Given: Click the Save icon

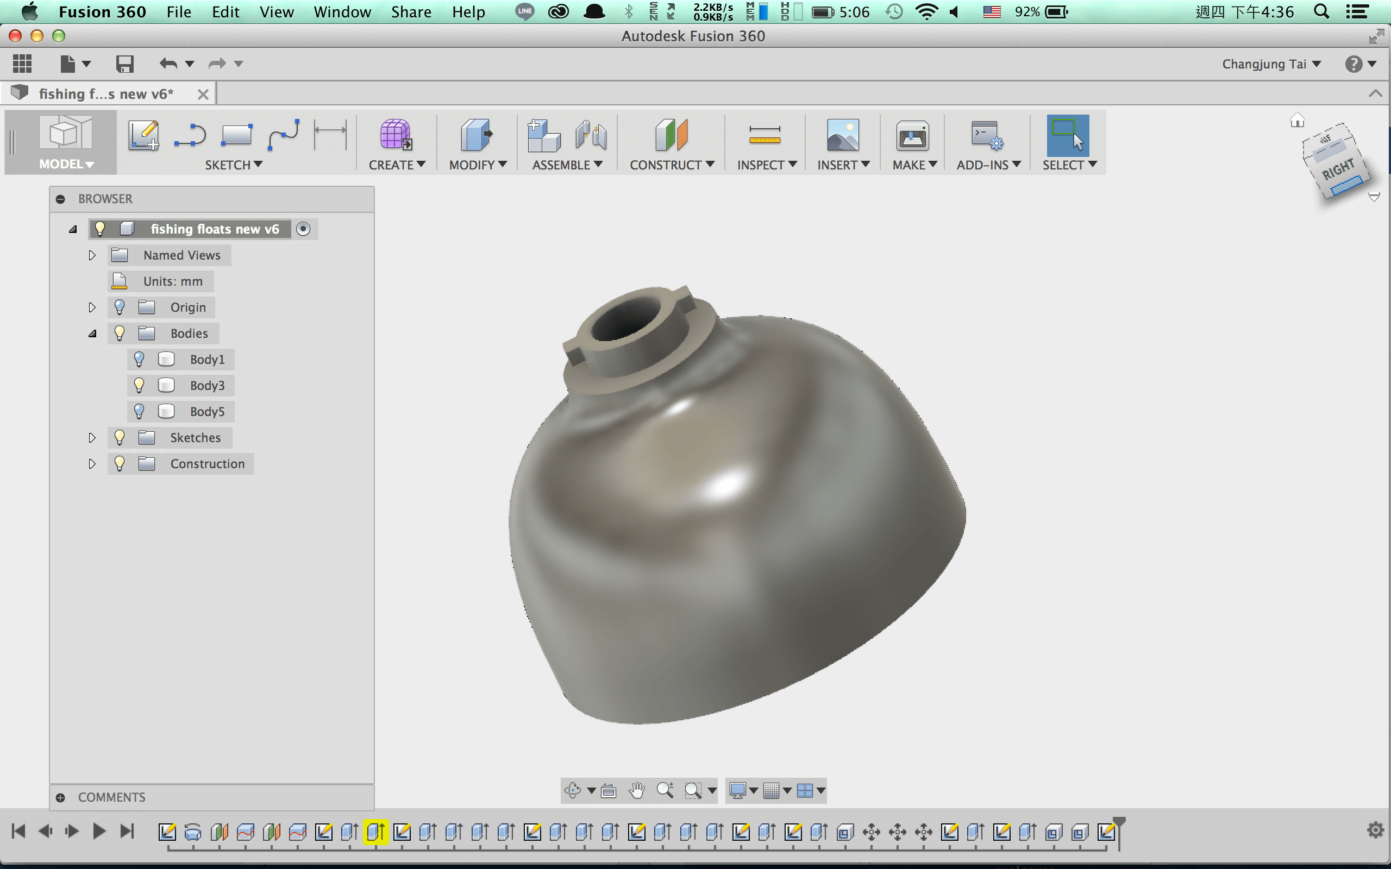Looking at the screenshot, I should 125,63.
